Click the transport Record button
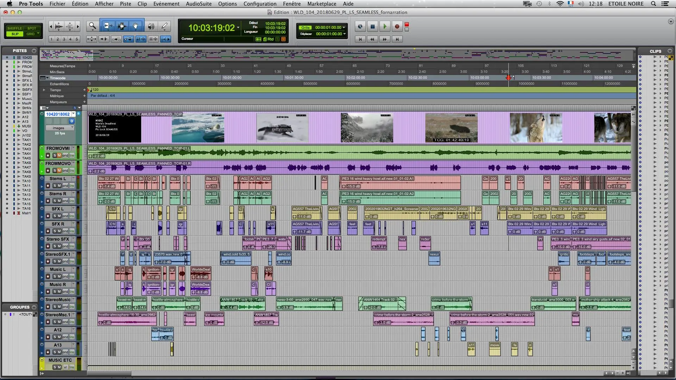The width and height of the screenshot is (676, 380). tap(397, 26)
